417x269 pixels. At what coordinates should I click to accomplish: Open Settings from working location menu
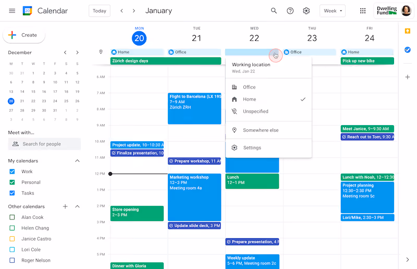click(268, 148)
